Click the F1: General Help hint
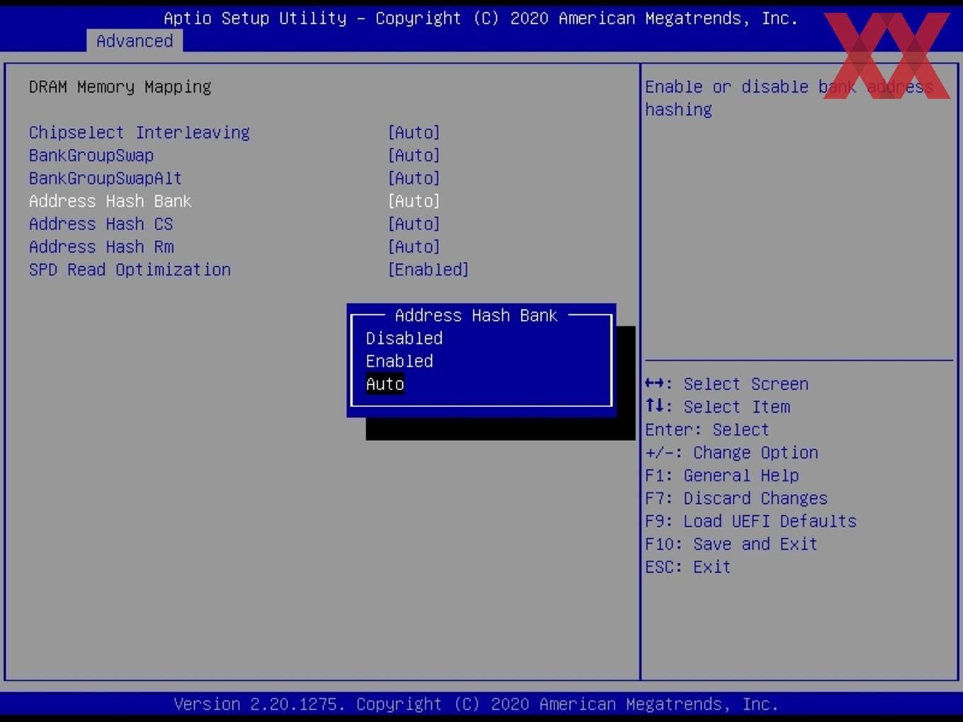This screenshot has width=963, height=722. click(722, 475)
